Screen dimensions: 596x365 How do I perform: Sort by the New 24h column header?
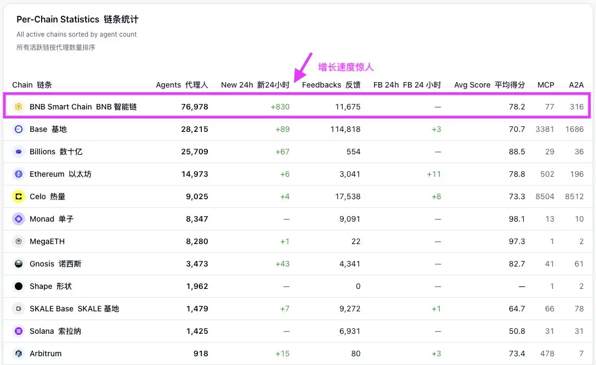click(255, 85)
